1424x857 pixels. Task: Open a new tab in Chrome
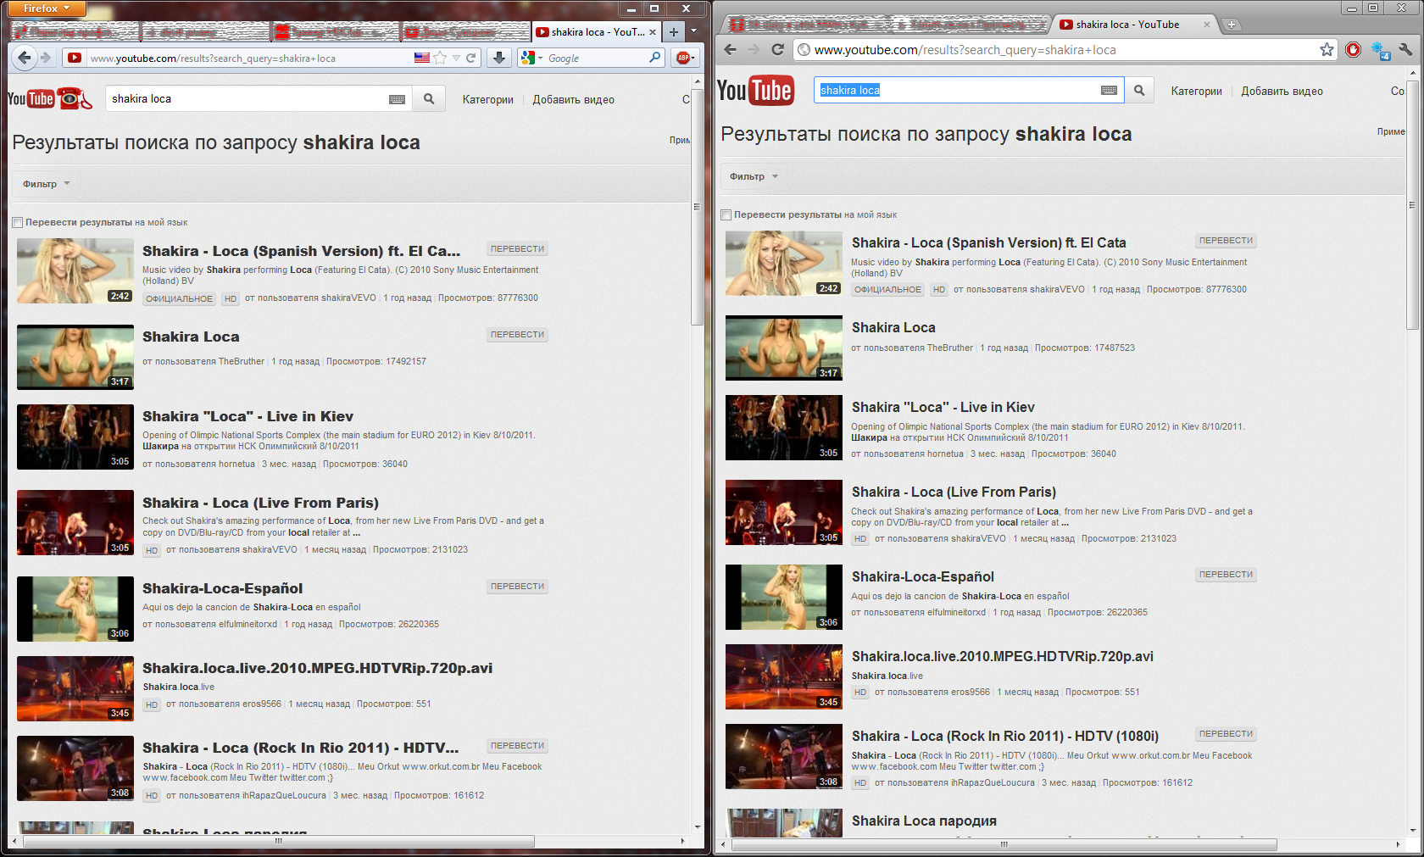click(1232, 25)
